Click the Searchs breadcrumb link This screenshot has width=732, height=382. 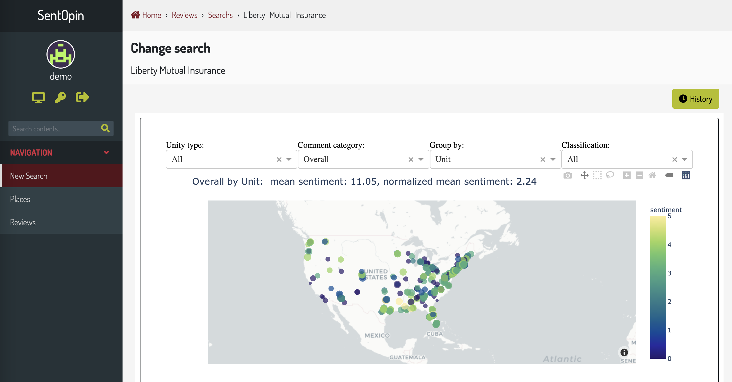(x=220, y=15)
